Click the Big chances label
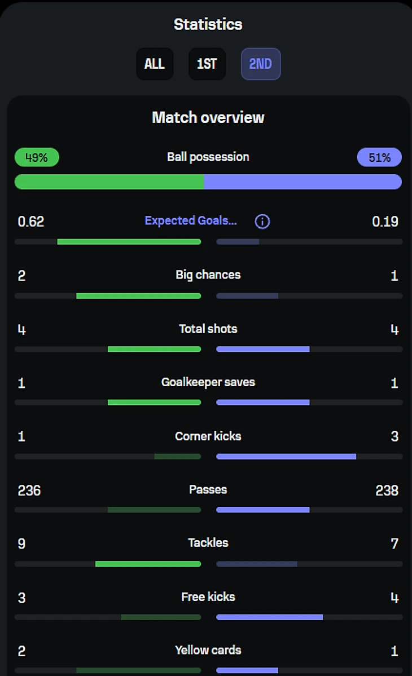 point(208,275)
